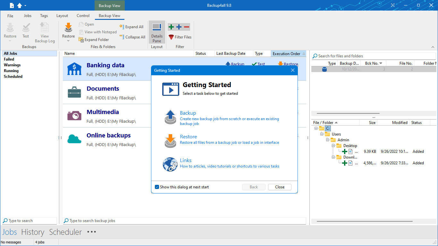Select the backup version database icon row
Screen dimensions: 438x246
[324, 69]
